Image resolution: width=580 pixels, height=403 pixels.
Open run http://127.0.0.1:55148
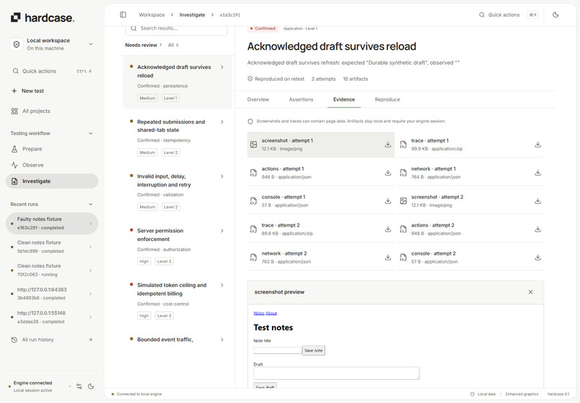[x=52, y=317]
